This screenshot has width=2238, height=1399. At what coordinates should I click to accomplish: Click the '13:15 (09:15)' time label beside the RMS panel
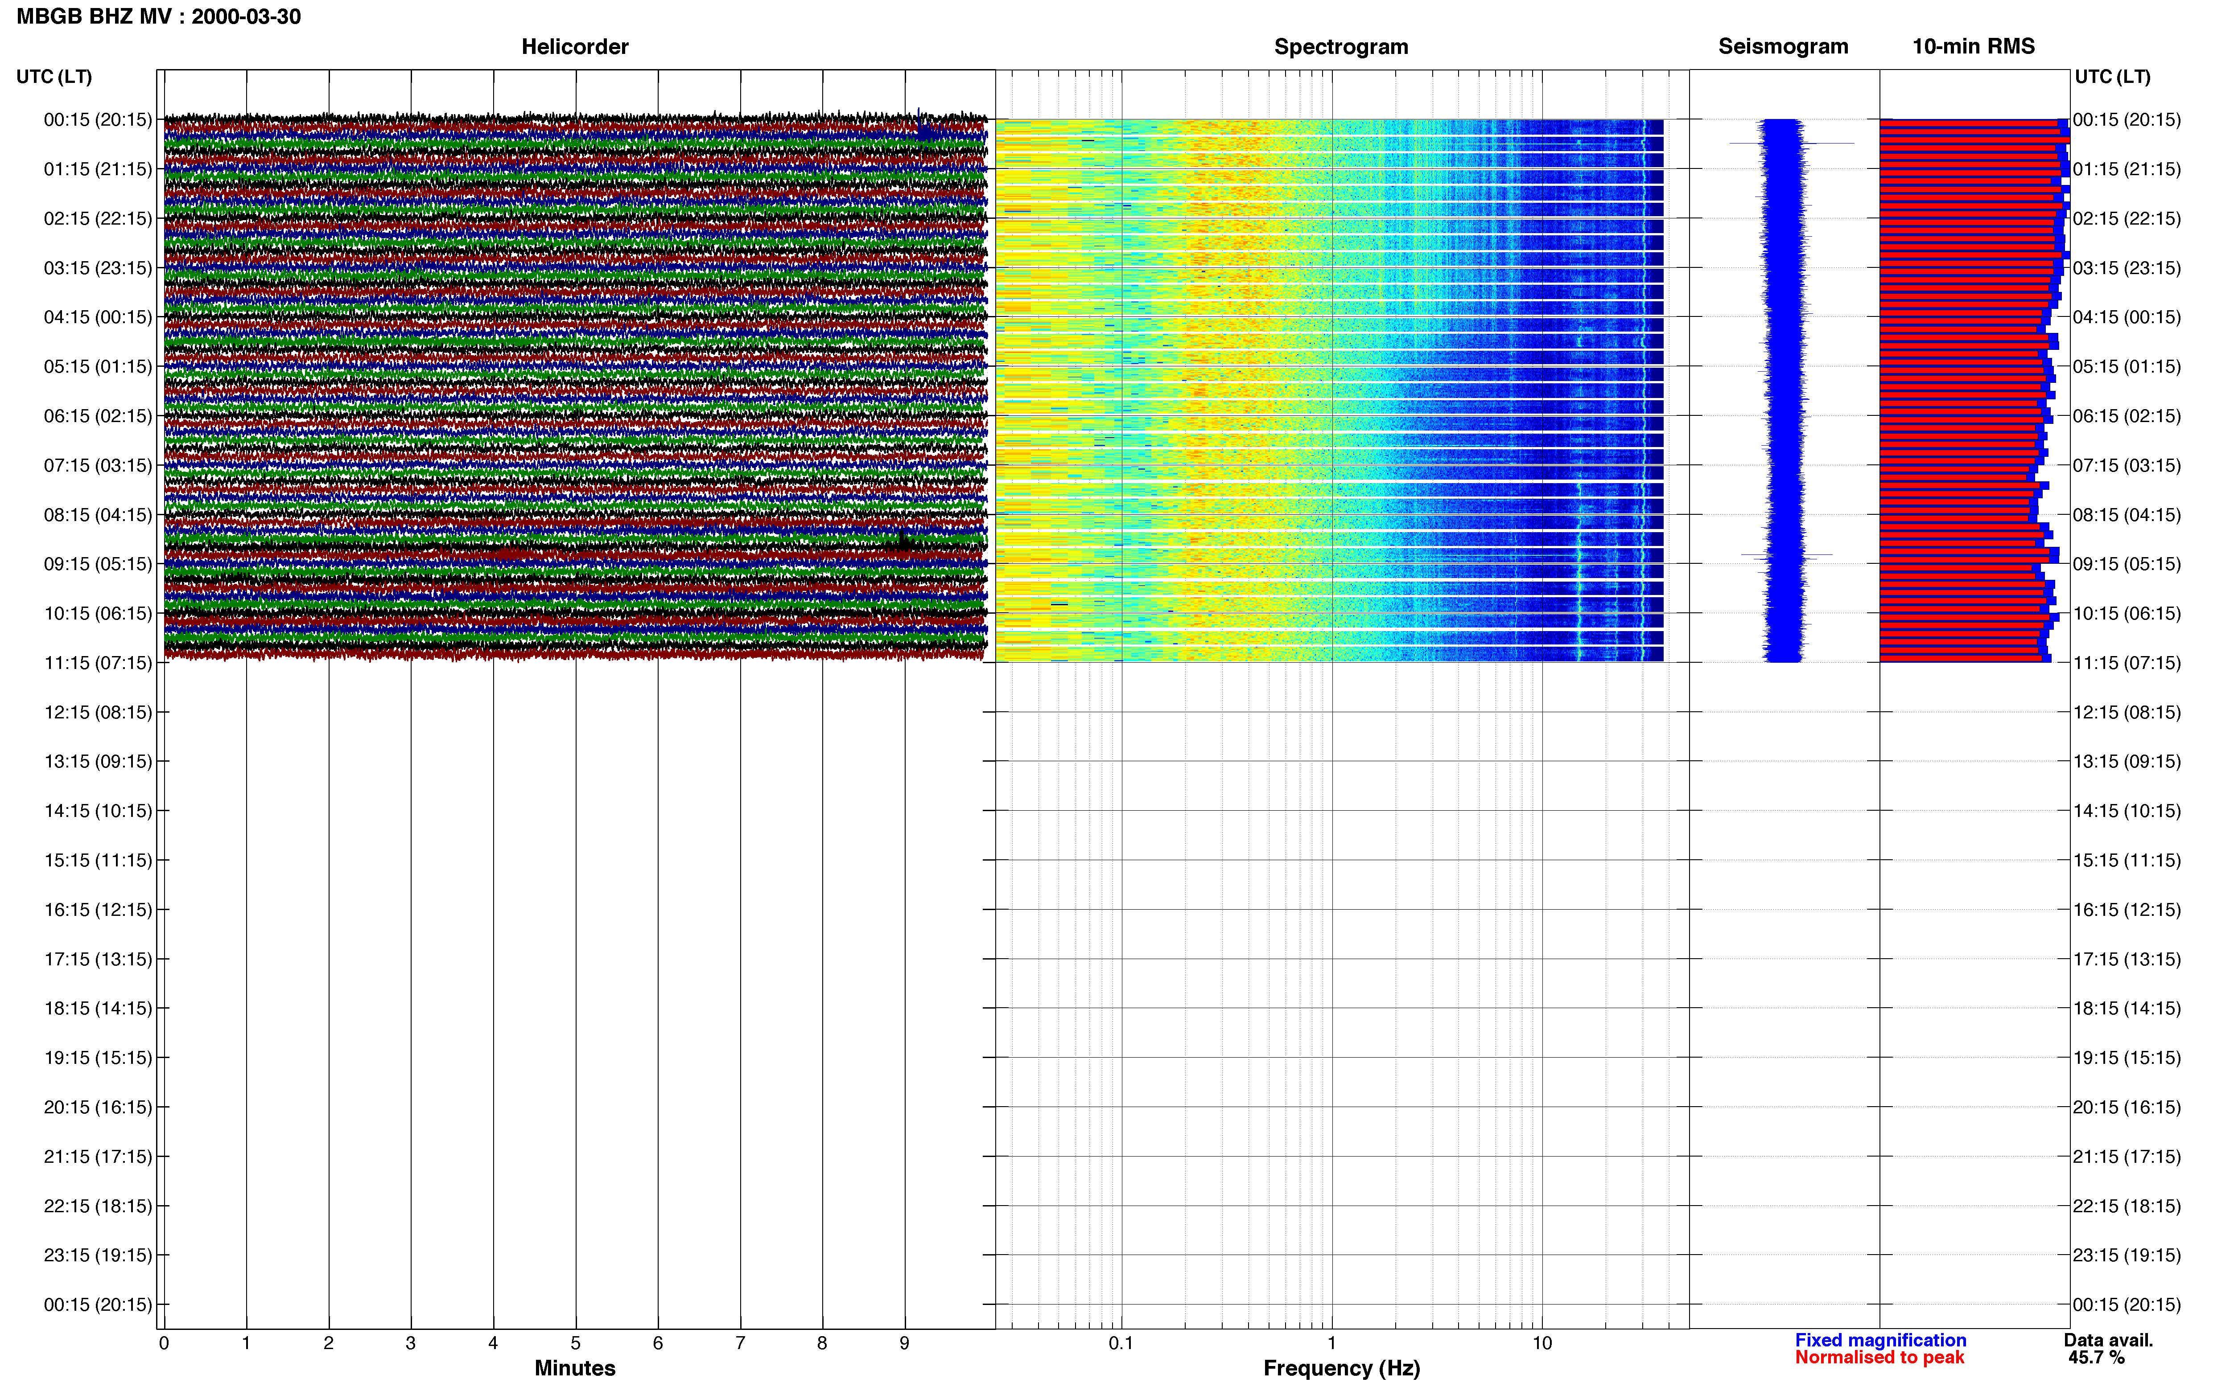point(2126,762)
